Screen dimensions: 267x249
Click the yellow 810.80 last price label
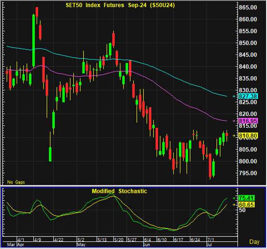[x=248, y=135]
